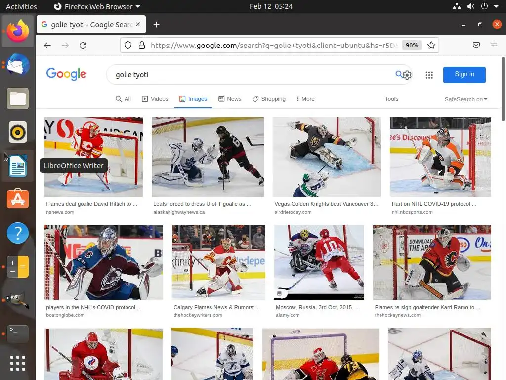
Task: Open LibreOffice Writer from the dock
Action: [18, 166]
